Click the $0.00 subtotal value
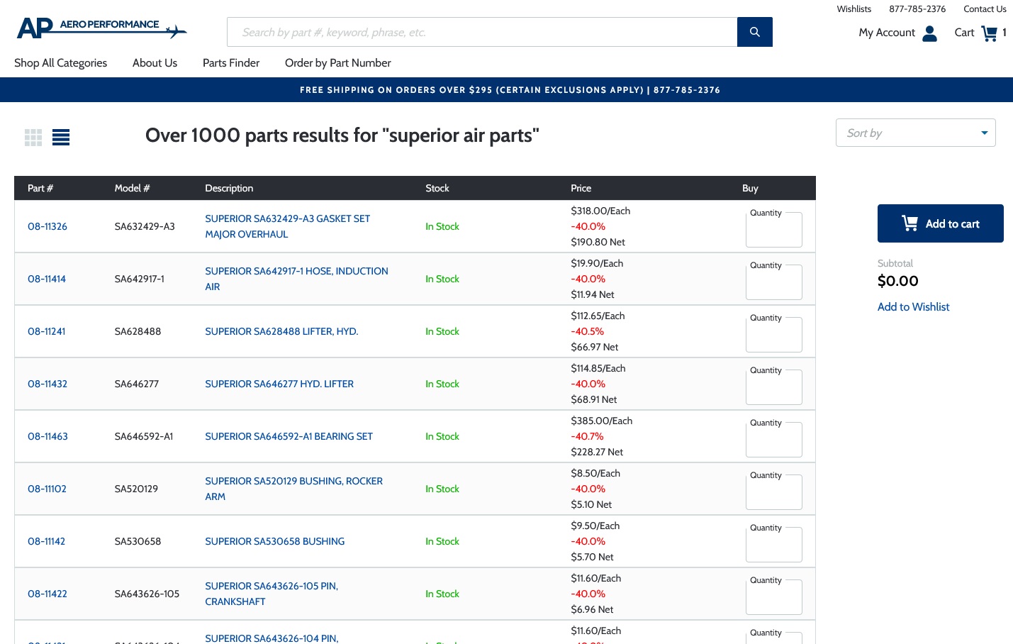This screenshot has height=644, width=1013. pos(897,281)
